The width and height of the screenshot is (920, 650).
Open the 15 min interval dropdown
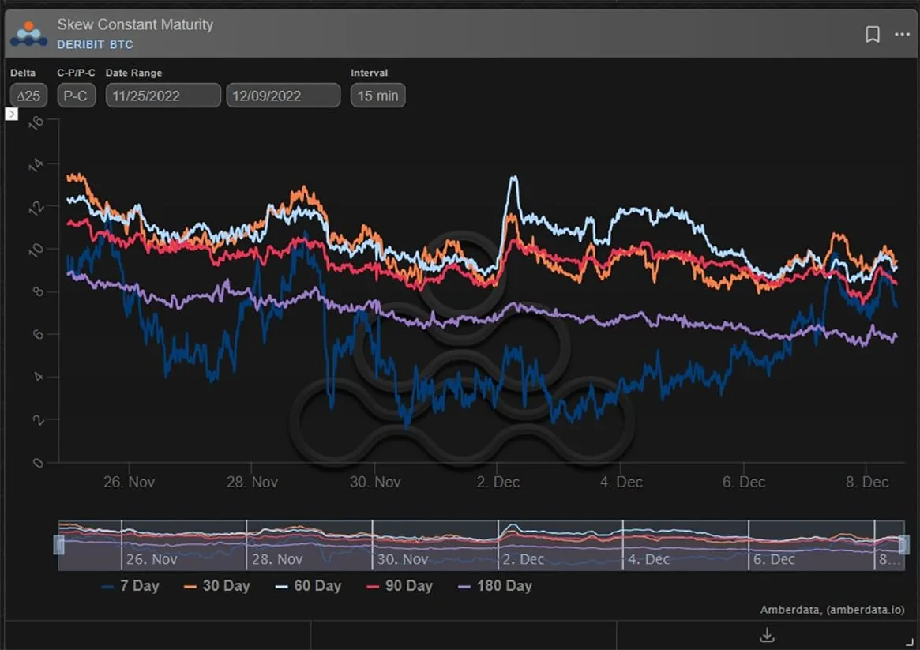coord(377,96)
